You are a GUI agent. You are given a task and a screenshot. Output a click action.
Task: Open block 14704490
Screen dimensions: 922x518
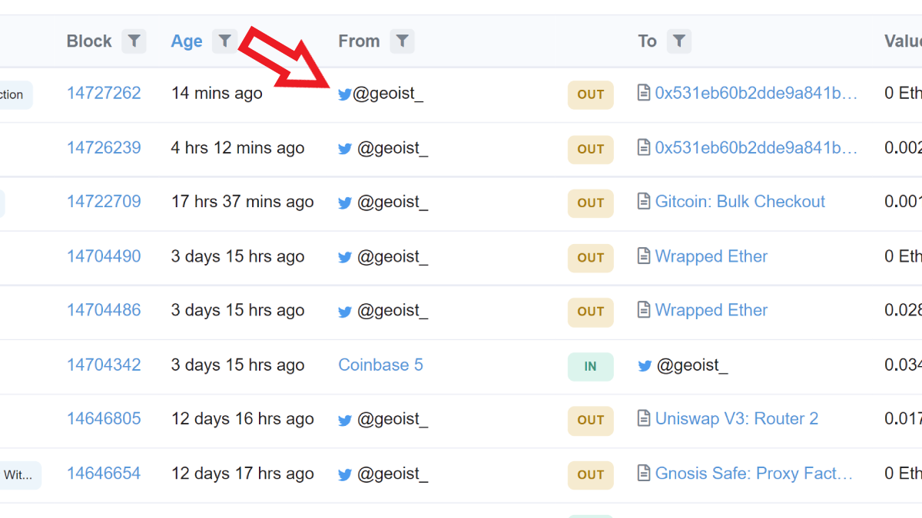[x=104, y=256]
